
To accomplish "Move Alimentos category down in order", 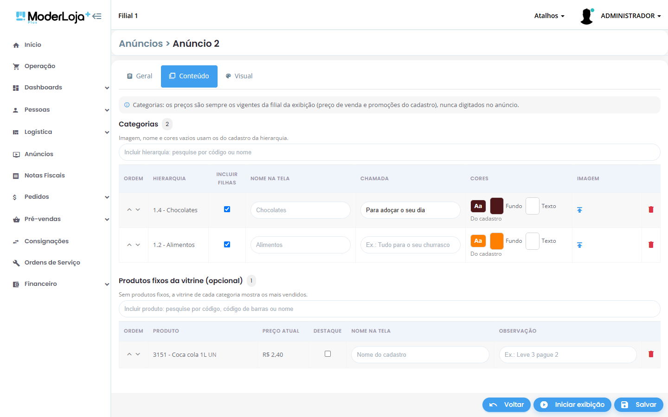I will 138,245.
